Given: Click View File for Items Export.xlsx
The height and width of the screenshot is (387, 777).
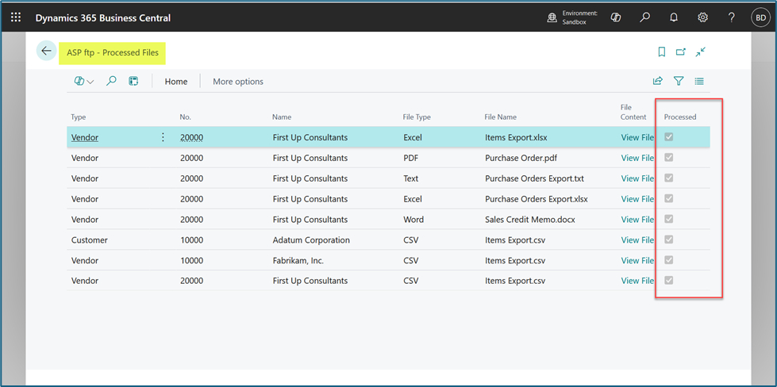Looking at the screenshot, I should (637, 137).
